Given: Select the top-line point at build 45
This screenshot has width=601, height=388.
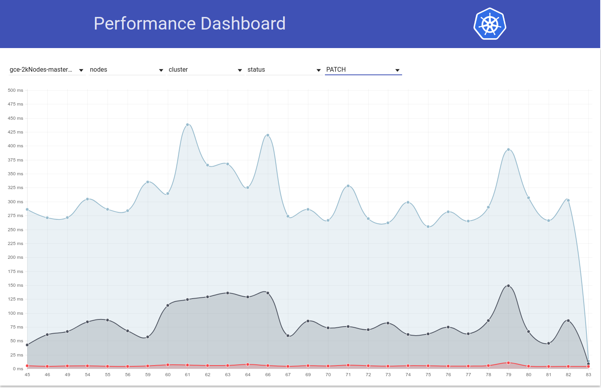Looking at the screenshot, I should [27, 209].
